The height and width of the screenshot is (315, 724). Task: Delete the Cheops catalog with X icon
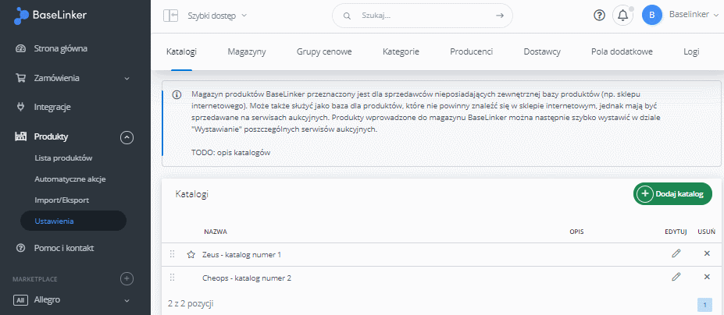(x=707, y=277)
